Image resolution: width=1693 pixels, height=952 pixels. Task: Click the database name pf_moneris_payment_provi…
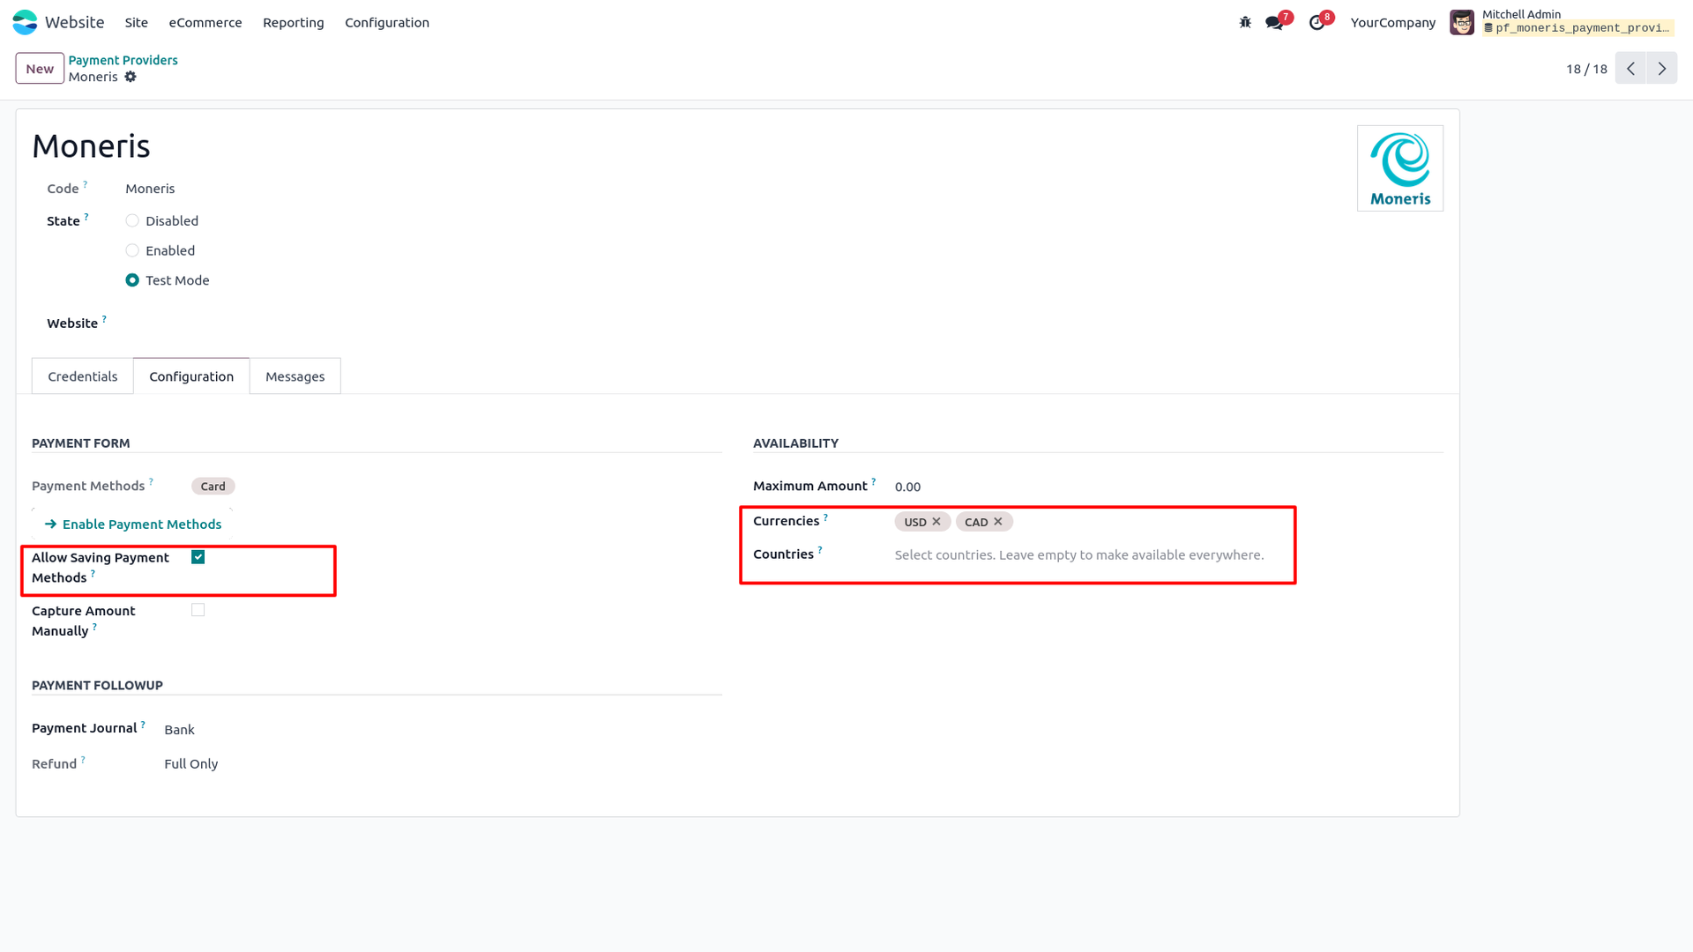click(1577, 28)
